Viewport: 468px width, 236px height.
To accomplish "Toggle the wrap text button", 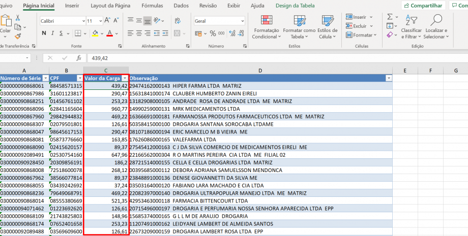I will pyautogui.click(x=175, y=21).
